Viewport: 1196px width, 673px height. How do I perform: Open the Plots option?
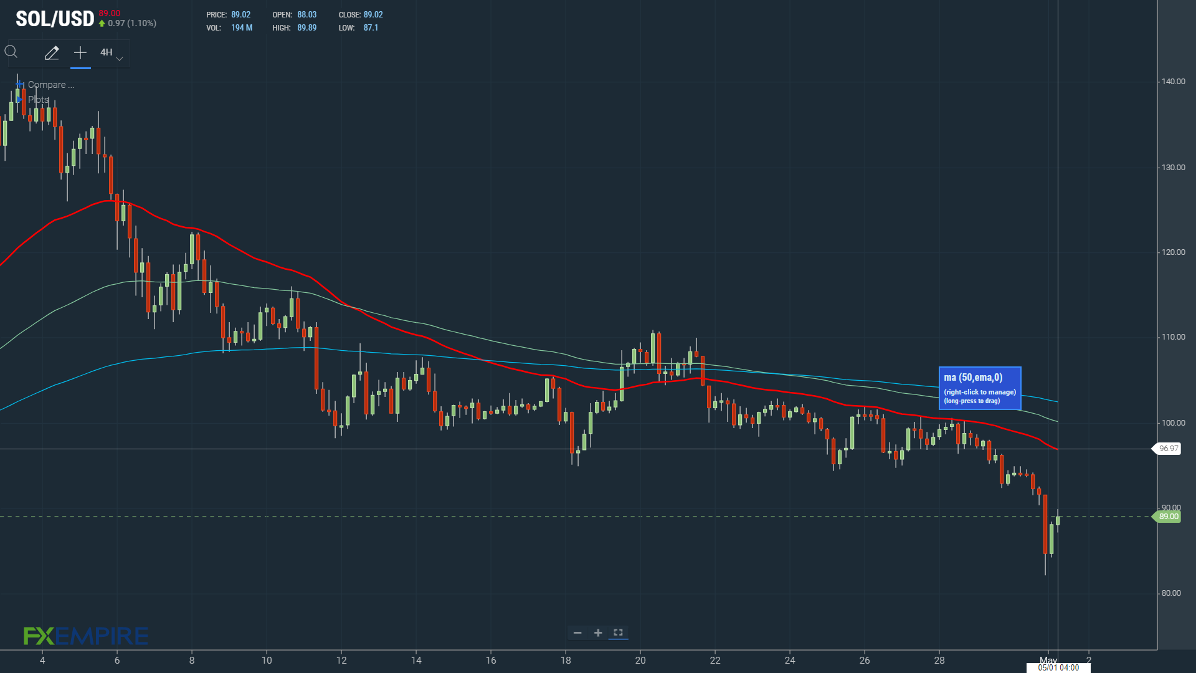[38, 100]
